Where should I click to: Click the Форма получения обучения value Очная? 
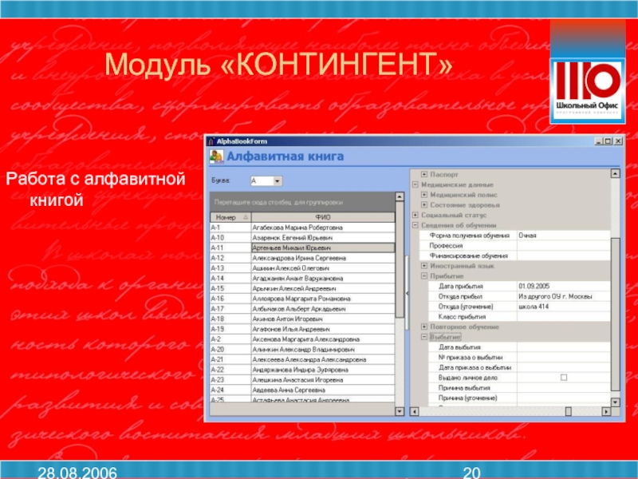pyautogui.click(x=564, y=236)
